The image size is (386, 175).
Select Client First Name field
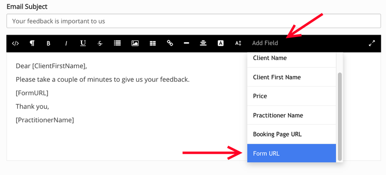[291, 77]
